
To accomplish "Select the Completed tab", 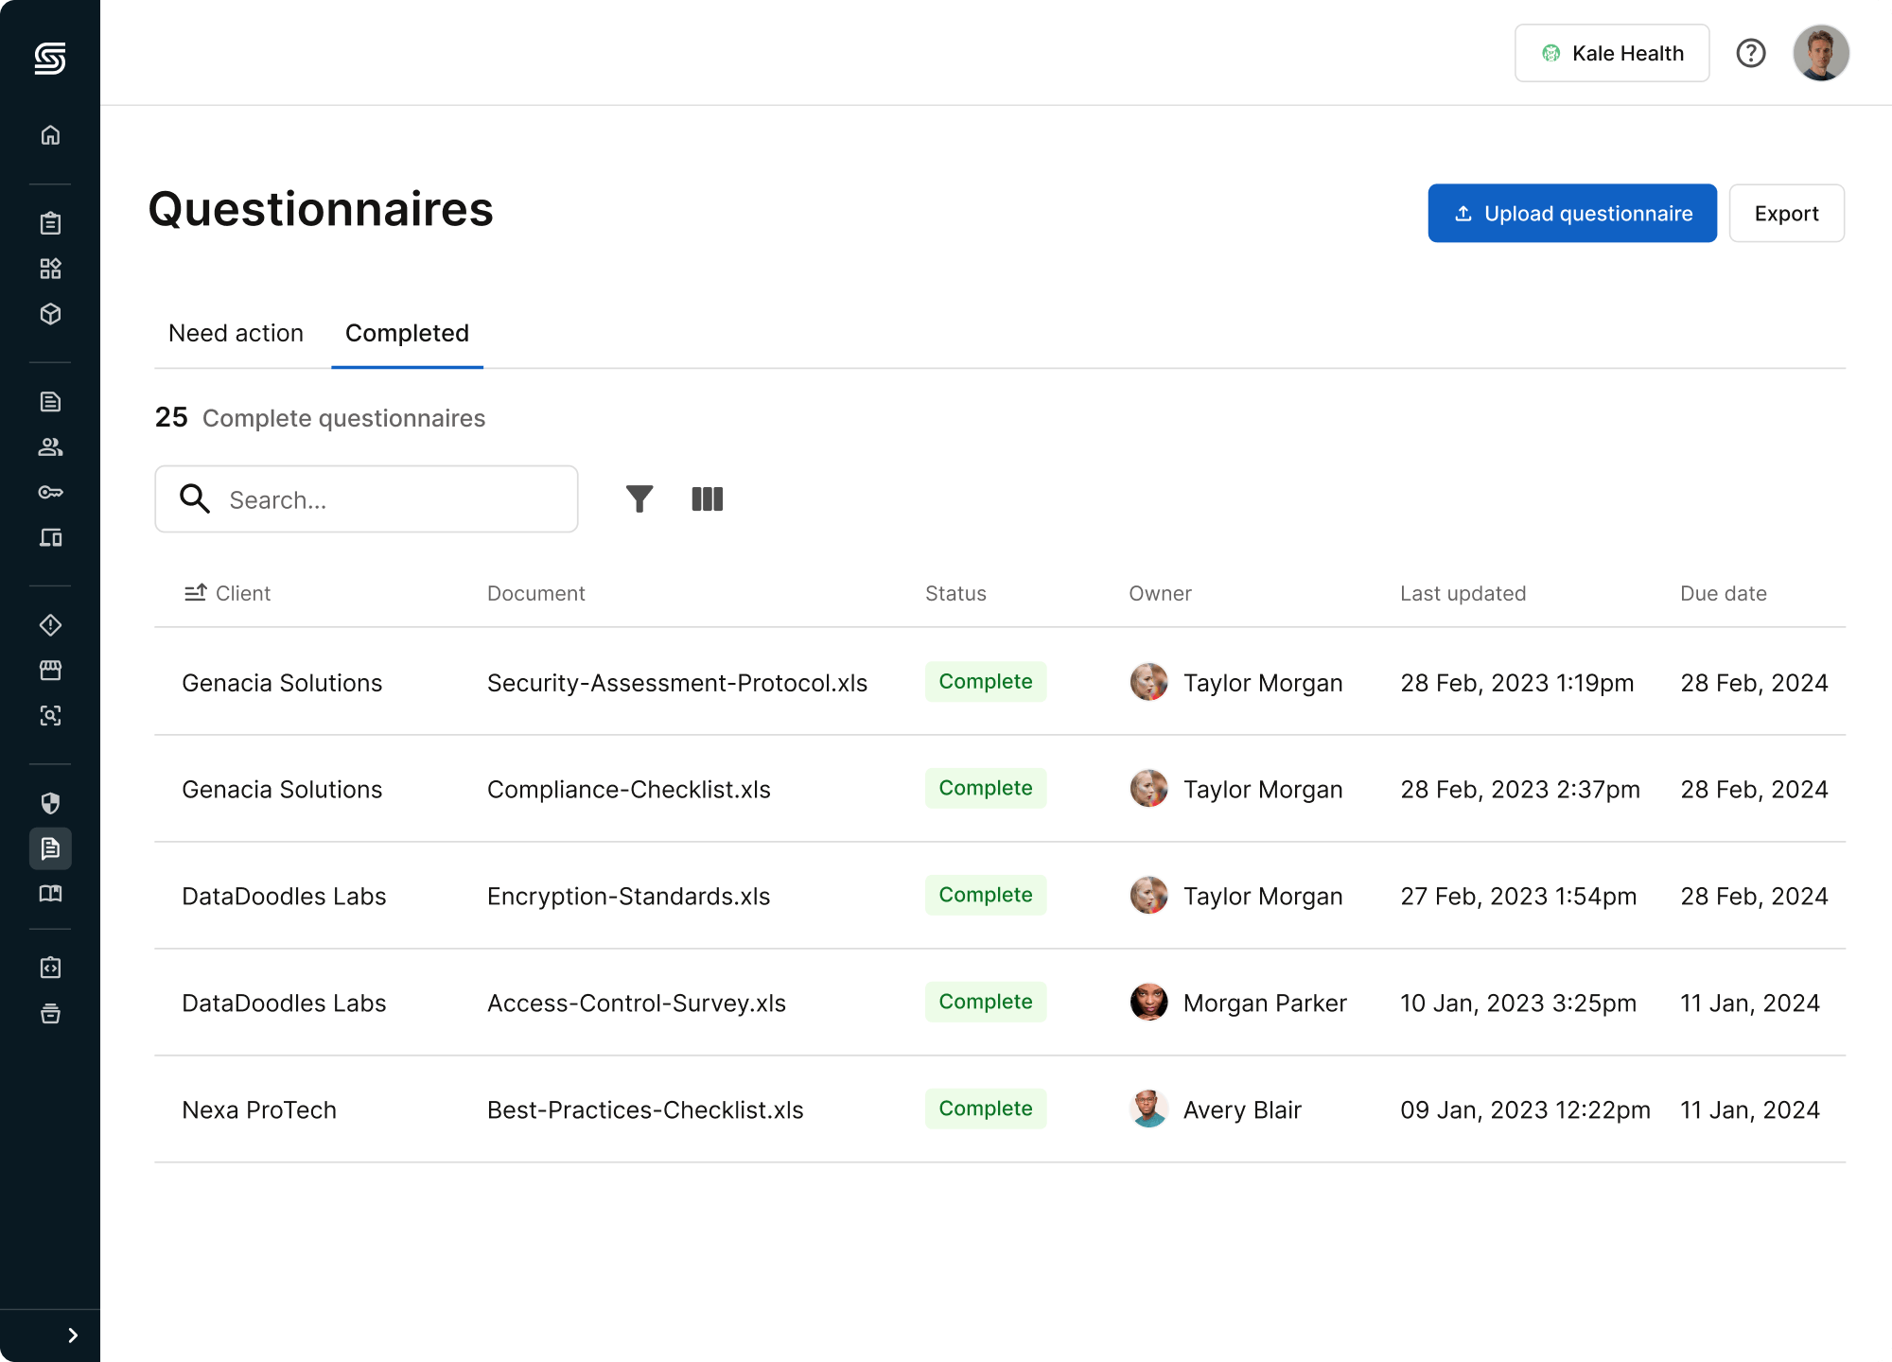I will pos(407,333).
